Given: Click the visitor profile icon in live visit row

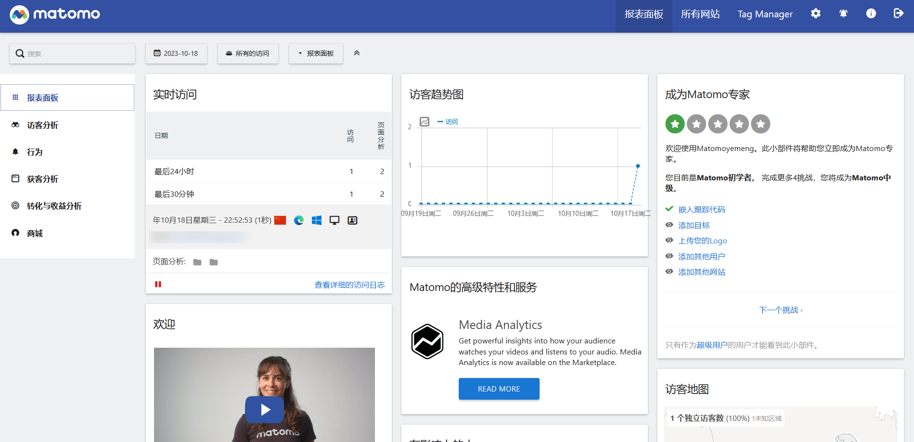Looking at the screenshot, I should [352, 220].
